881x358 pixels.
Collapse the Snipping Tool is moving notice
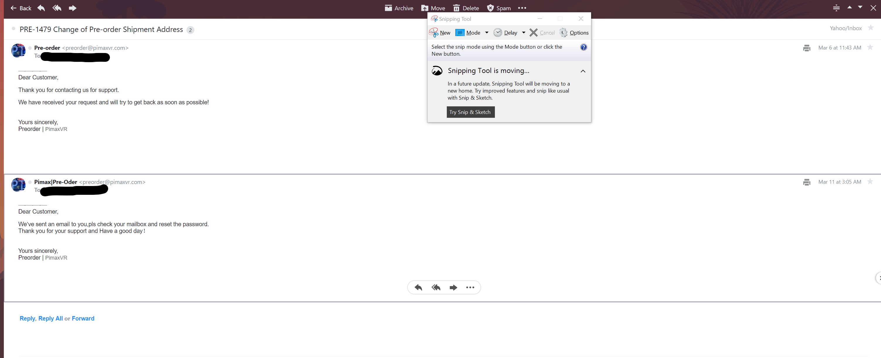(583, 71)
